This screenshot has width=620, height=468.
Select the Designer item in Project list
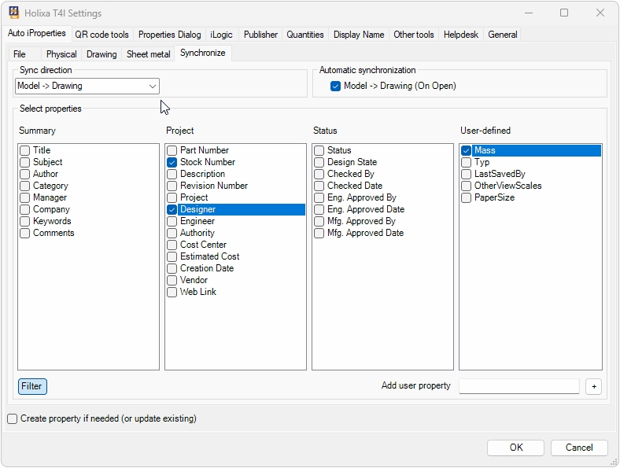point(197,209)
